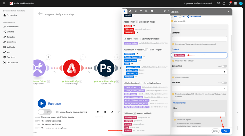Open the what's new chat icon
The image size is (245, 136).
[x=218, y=3]
